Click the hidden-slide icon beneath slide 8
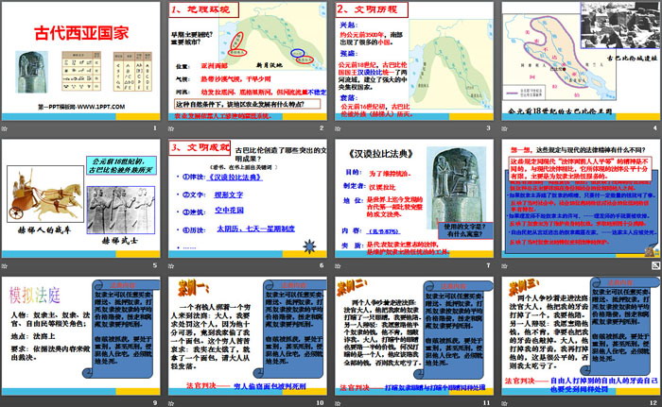This screenshot has height=407, width=662. tap(655, 265)
